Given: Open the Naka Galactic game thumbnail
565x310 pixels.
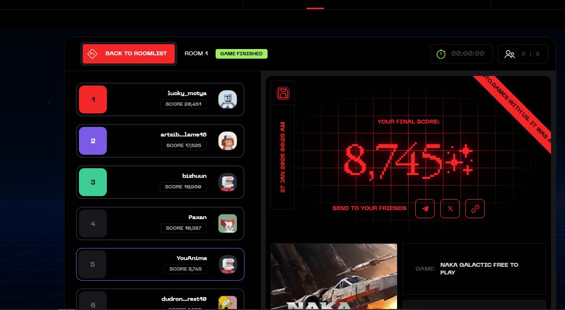Looking at the screenshot, I should coord(334,276).
